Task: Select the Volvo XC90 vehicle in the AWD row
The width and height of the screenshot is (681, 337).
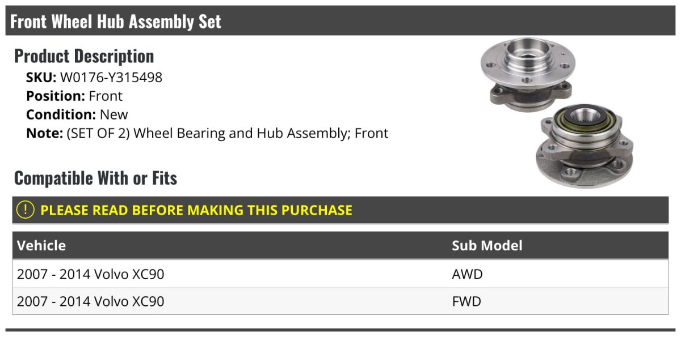Action: [91, 274]
